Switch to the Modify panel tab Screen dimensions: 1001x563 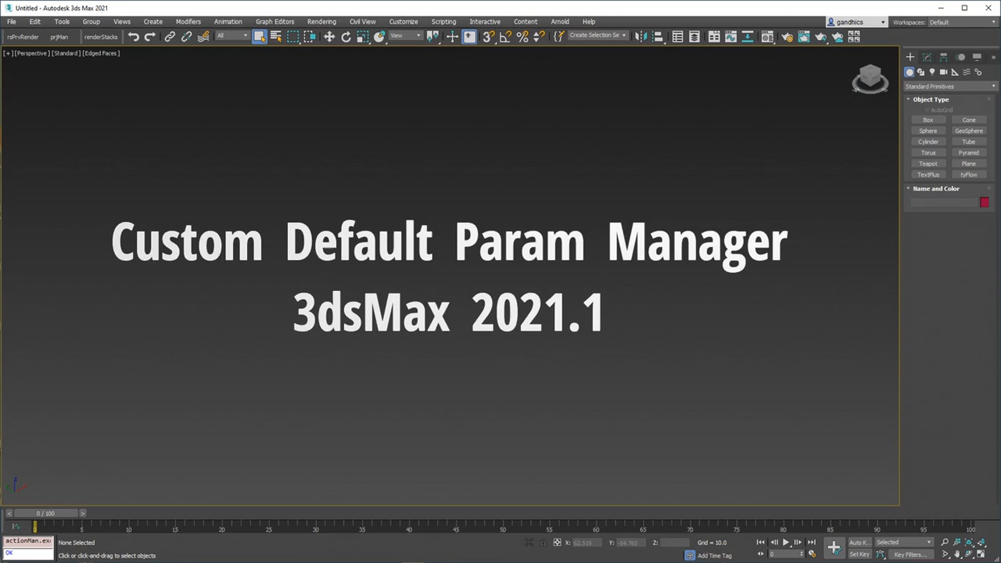[x=927, y=57]
